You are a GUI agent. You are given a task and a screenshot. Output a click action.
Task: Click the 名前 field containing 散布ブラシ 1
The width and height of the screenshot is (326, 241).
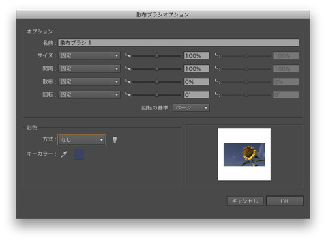coord(179,43)
